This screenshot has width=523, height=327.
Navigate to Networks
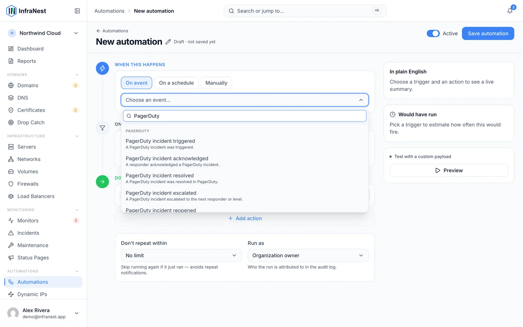point(43,159)
